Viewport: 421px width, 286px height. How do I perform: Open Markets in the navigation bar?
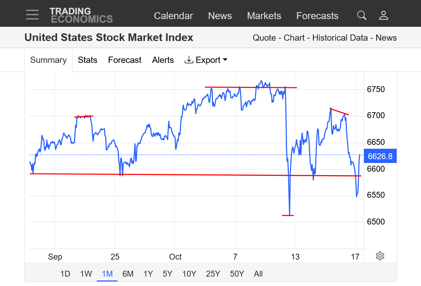click(x=264, y=16)
